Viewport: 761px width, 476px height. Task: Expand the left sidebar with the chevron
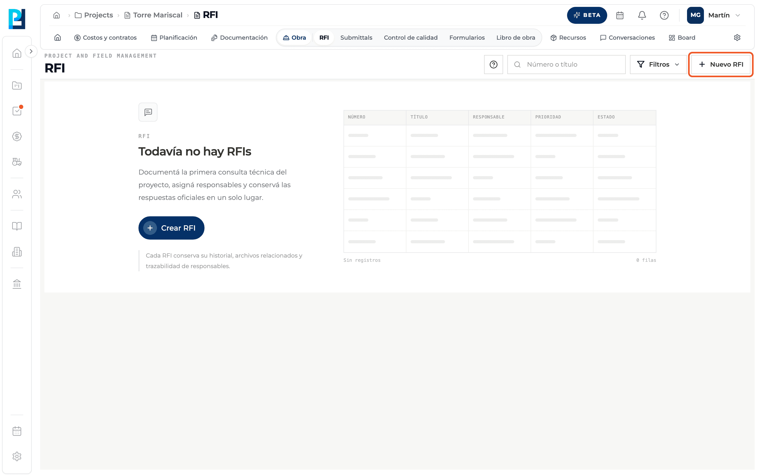click(x=31, y=51)
